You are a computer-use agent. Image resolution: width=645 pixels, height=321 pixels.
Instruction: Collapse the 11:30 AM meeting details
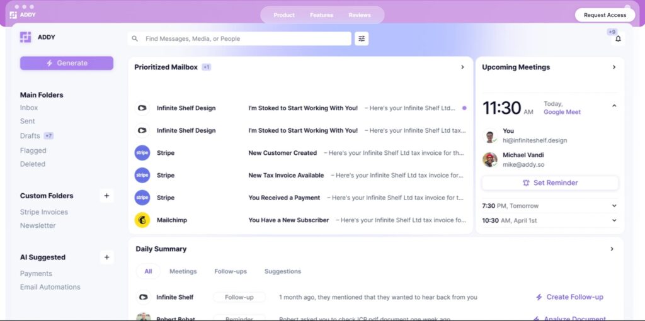point(614,106)
